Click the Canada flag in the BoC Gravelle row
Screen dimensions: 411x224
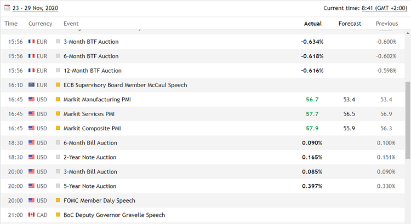coord(31,215)
